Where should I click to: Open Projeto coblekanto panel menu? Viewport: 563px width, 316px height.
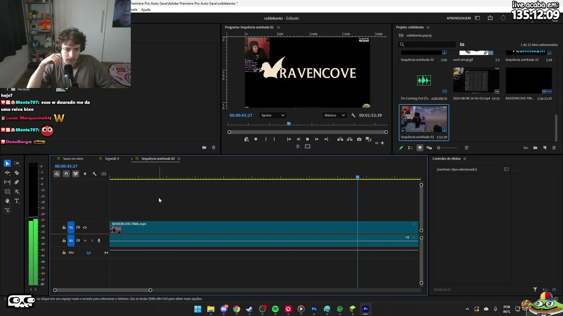pyautogui.click(x=428, y=27)
